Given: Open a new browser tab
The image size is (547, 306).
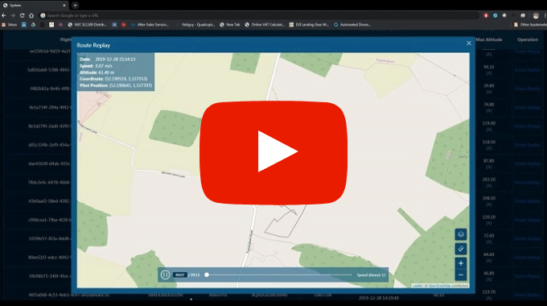Looking at the screenshot, I should [75, 6].
